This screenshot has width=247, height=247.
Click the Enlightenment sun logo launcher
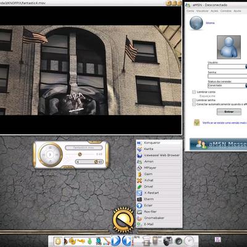click(124, 220)
